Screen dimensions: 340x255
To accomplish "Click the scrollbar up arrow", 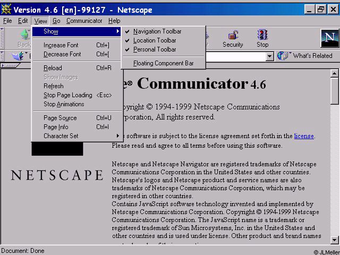I will click(x=334, y=73).
